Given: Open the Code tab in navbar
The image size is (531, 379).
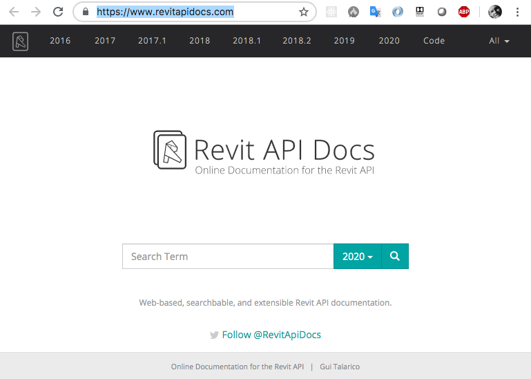Looking at the screenshot, I should coord(434,41).
